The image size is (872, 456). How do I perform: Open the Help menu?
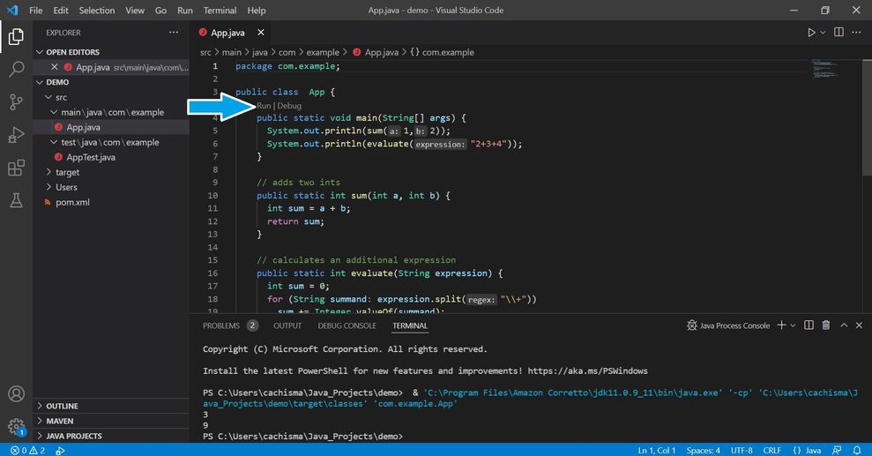coord(257,10)
